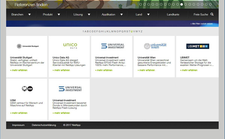
Task: Click the UBIMET logo
Action: pos(198,46)
